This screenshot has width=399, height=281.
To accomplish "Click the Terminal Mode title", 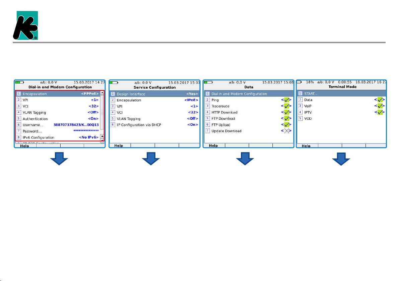I will point(342,87).
